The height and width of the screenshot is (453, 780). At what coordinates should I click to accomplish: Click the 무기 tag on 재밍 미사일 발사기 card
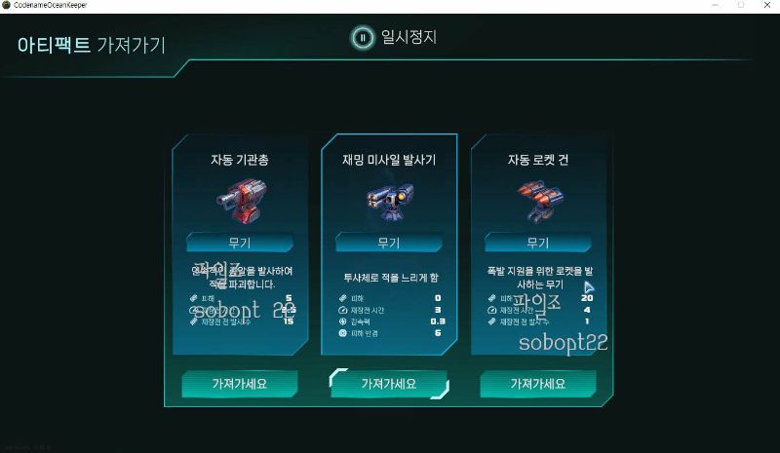(x=388, y=243)
